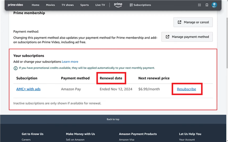228x142 pixels.
Task: Open the TV shows menu
Action: pos(68,5)
